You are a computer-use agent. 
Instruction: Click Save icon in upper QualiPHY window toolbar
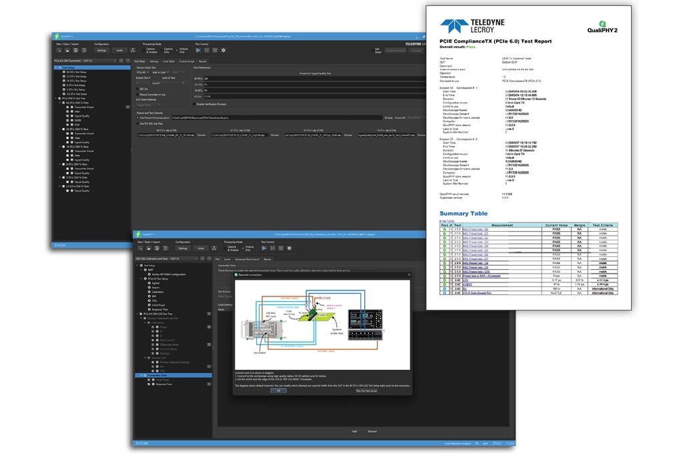point(75,51)
